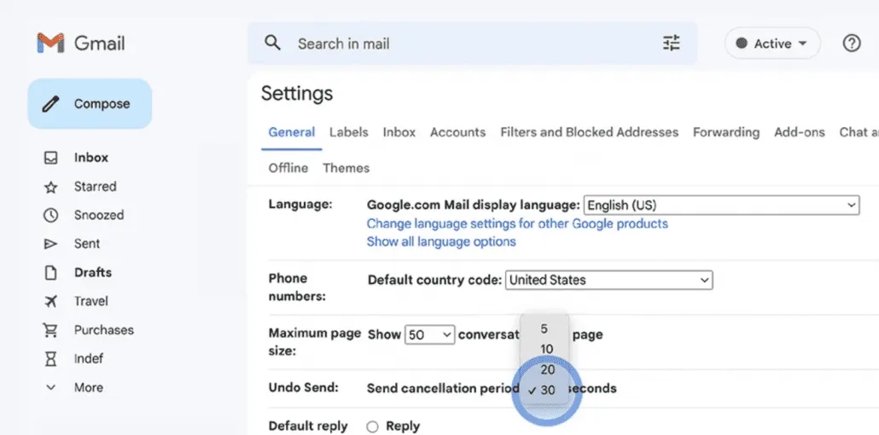Click the Snoozed clock icon
Image resolution: width=879 pixels, height=435 pixels.
point(50,215)
